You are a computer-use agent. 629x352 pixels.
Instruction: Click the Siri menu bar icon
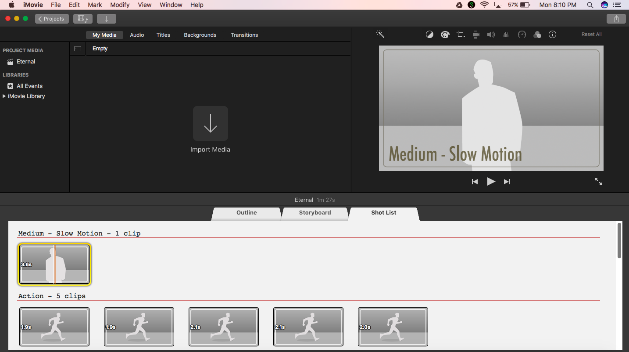604,5
